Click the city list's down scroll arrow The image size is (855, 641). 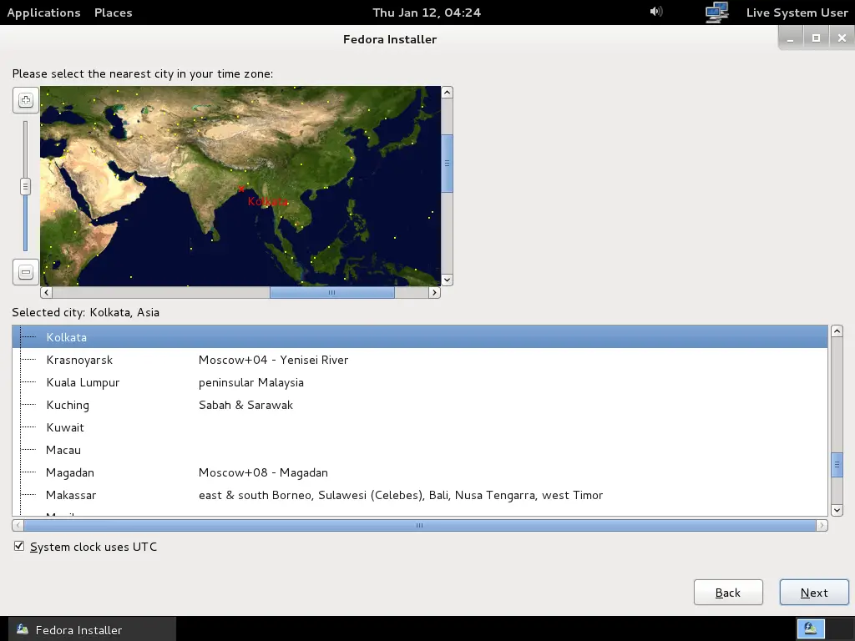click(x=837, y=510)
